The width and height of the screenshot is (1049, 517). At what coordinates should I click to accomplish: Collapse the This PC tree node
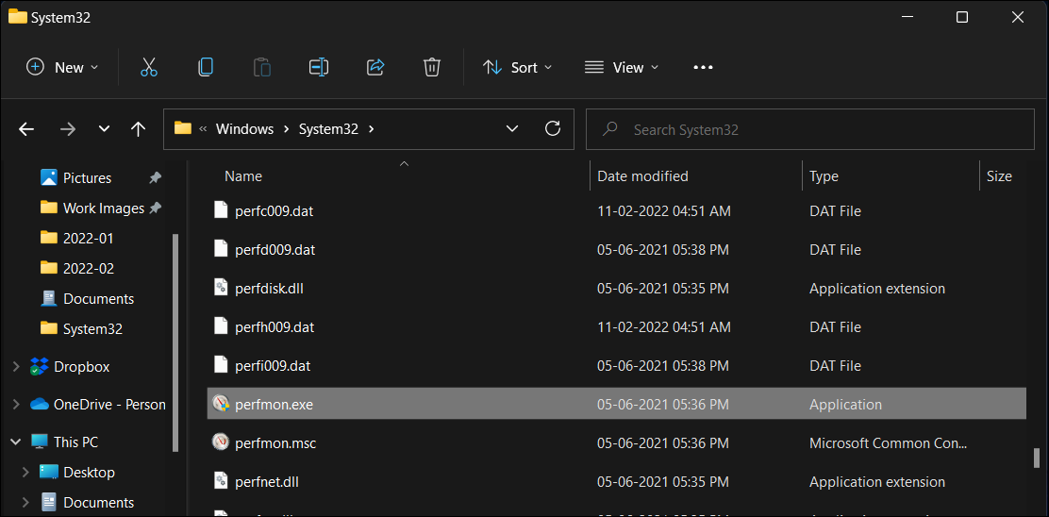(x=16, y=442)
